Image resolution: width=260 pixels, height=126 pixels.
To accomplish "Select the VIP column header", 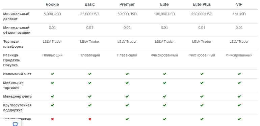I will pos(239,4).
